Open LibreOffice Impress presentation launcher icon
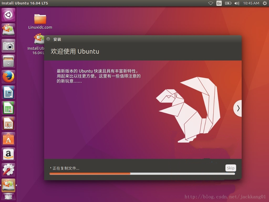269x202 pixels. click(8, 123)
